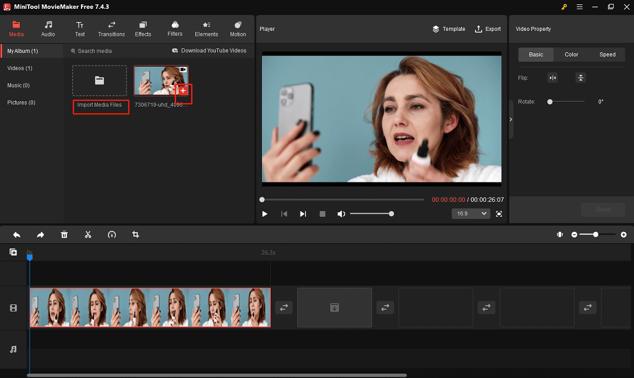Open the hamburger main menu
The width and height of the screenshot is (634, 378).
(580, 7)
